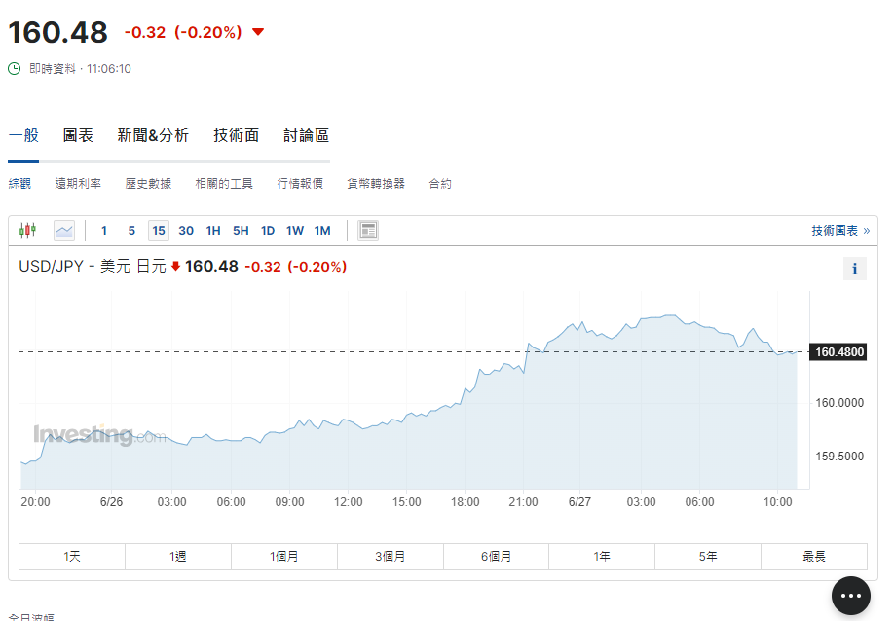Click the real-time data clock icon
This screenshot has width=894, height=621.
[x=15, y=69]
